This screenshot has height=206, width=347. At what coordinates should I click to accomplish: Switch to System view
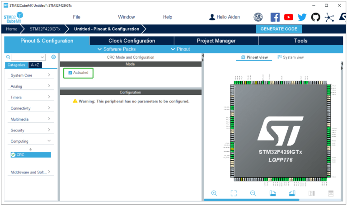(291, 57)
